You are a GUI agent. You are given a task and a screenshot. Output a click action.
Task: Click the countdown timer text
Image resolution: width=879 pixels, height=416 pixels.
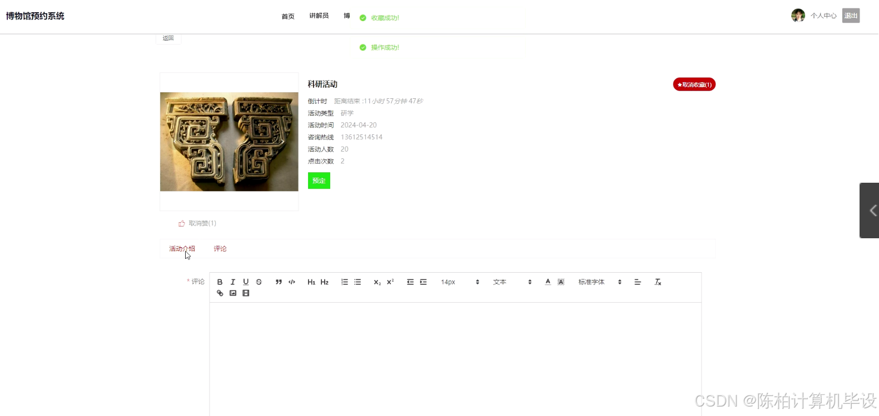[x=379, y=101]
